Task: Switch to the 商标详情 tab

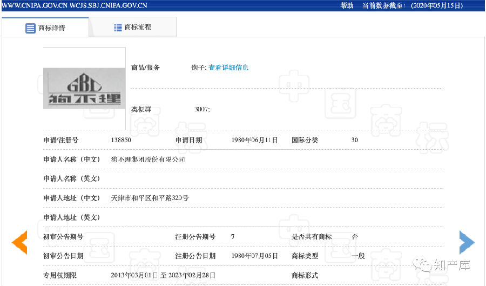Action: tap(45, 28)
